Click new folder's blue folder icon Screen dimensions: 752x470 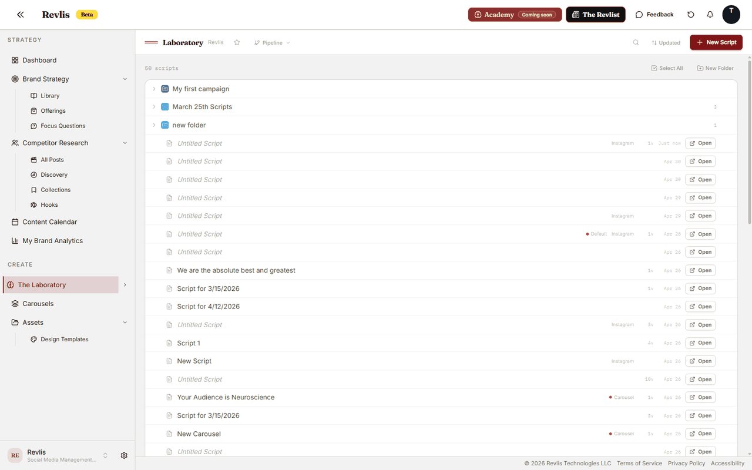click(x=165, y=125)
